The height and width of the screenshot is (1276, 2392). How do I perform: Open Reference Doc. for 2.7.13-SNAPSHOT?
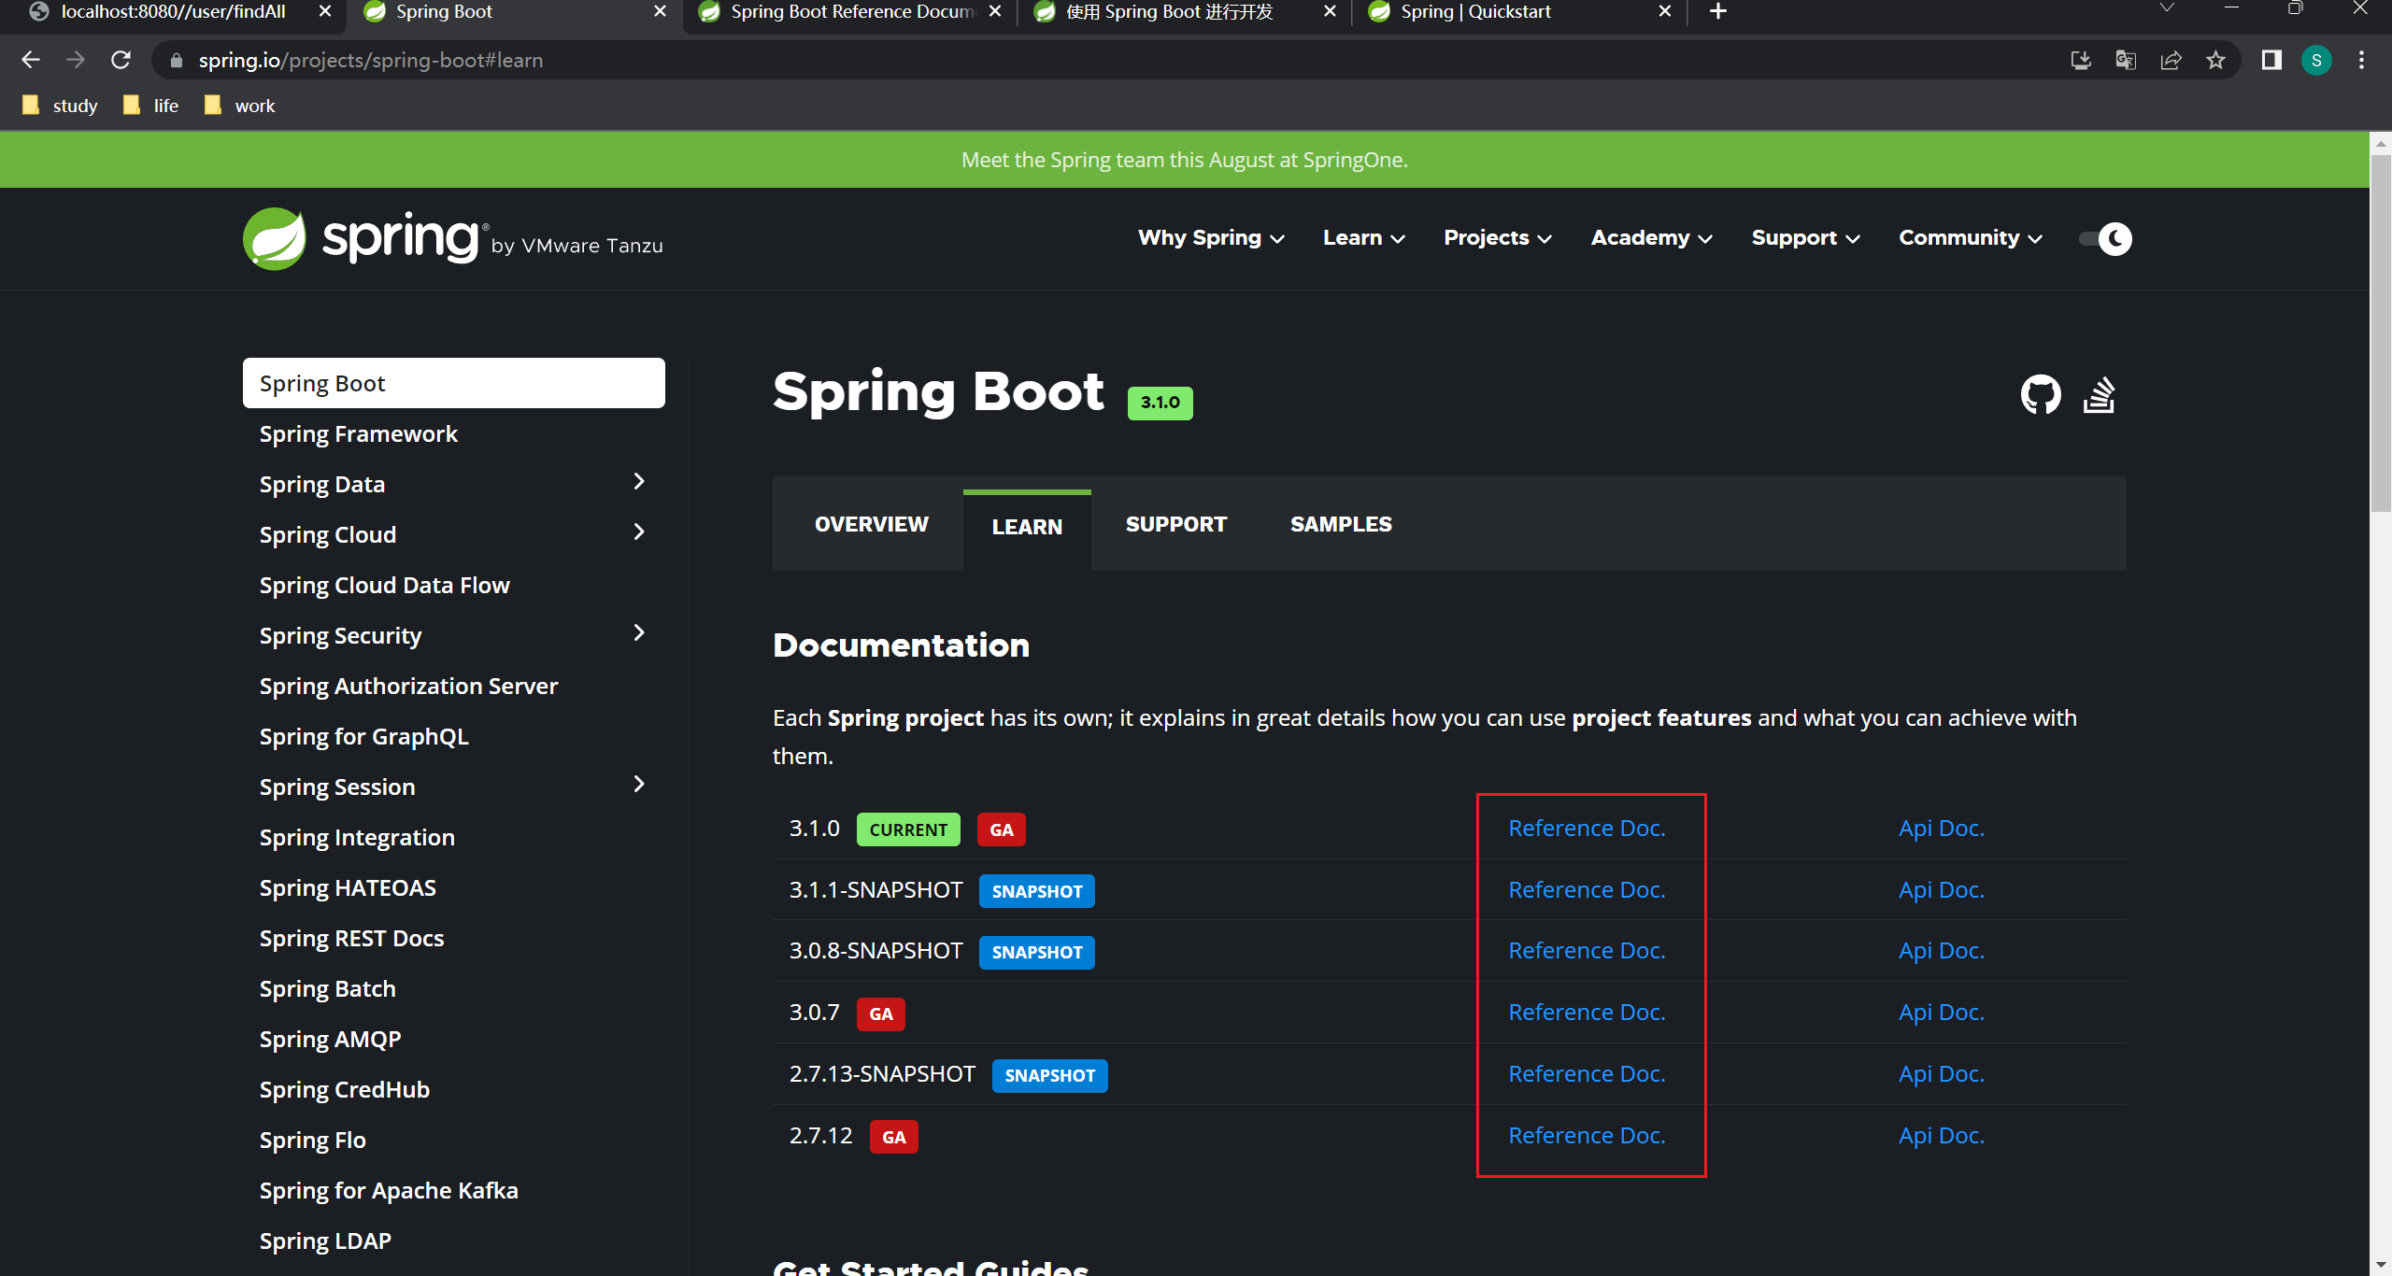[x=1587, y=1074]
